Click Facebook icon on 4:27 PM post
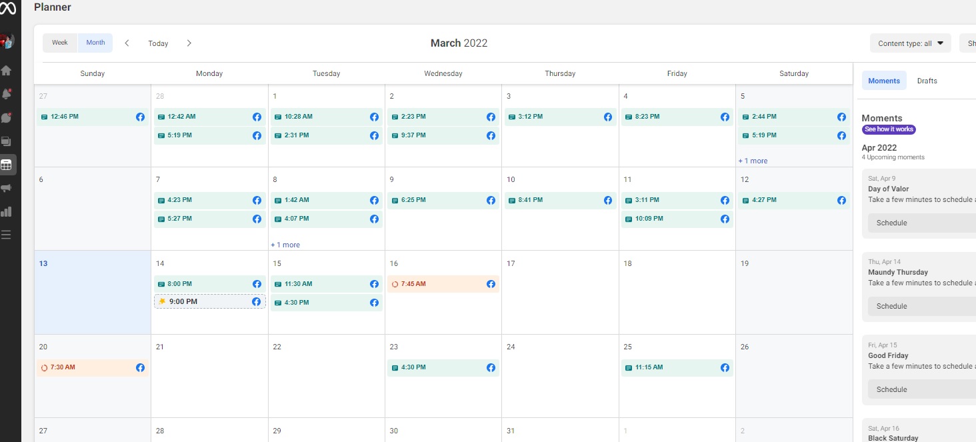This screenshot has height=442, width=976. click(841, 200)
